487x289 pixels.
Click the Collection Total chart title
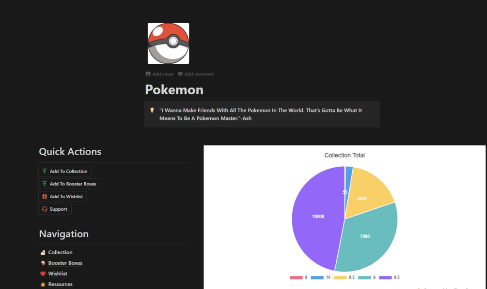click(x=345, y=155)
